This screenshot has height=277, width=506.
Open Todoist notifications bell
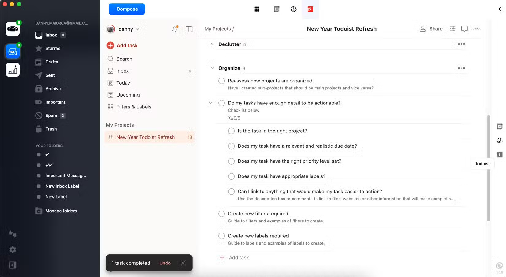[x=174, y=29]
